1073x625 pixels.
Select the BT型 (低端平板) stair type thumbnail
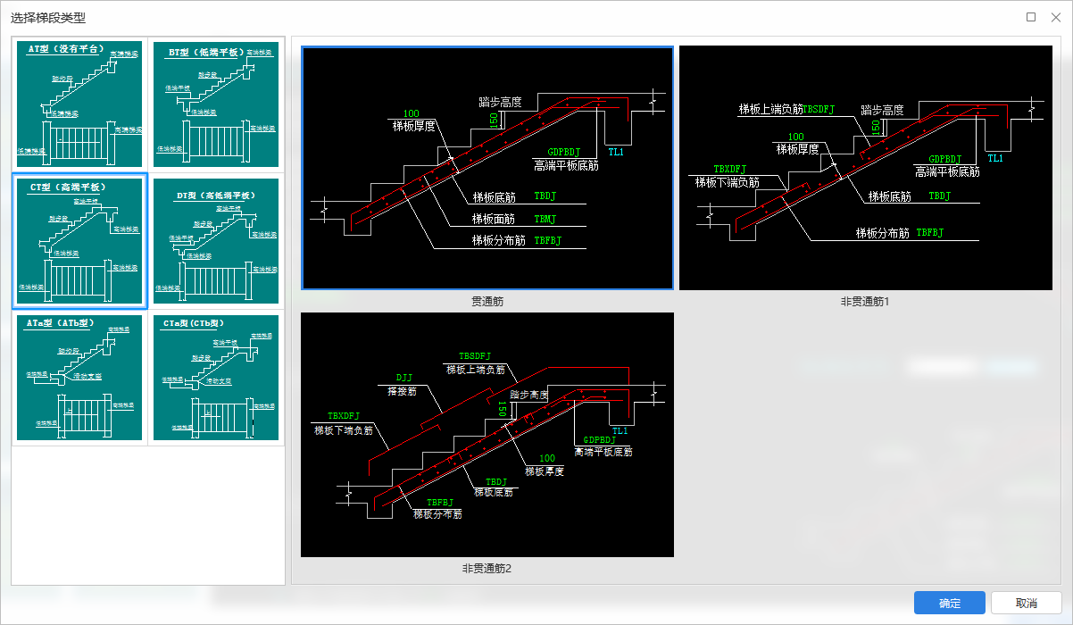pyautogui.click(x=216, y=104)
